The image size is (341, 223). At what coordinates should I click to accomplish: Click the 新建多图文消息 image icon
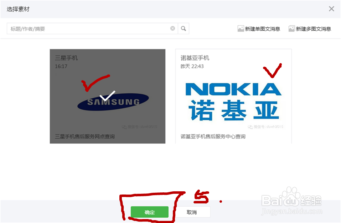[291, 29]
